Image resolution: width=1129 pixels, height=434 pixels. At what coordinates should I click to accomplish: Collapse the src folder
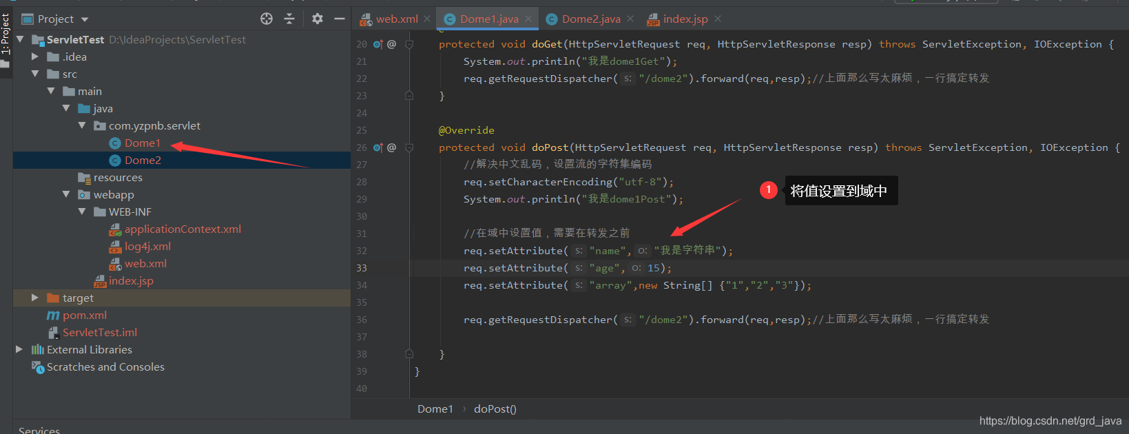(35, 74)
